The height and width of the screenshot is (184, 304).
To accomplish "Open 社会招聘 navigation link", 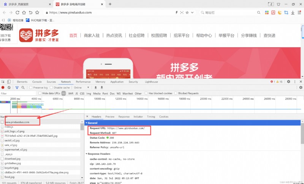I will [136, 35].
